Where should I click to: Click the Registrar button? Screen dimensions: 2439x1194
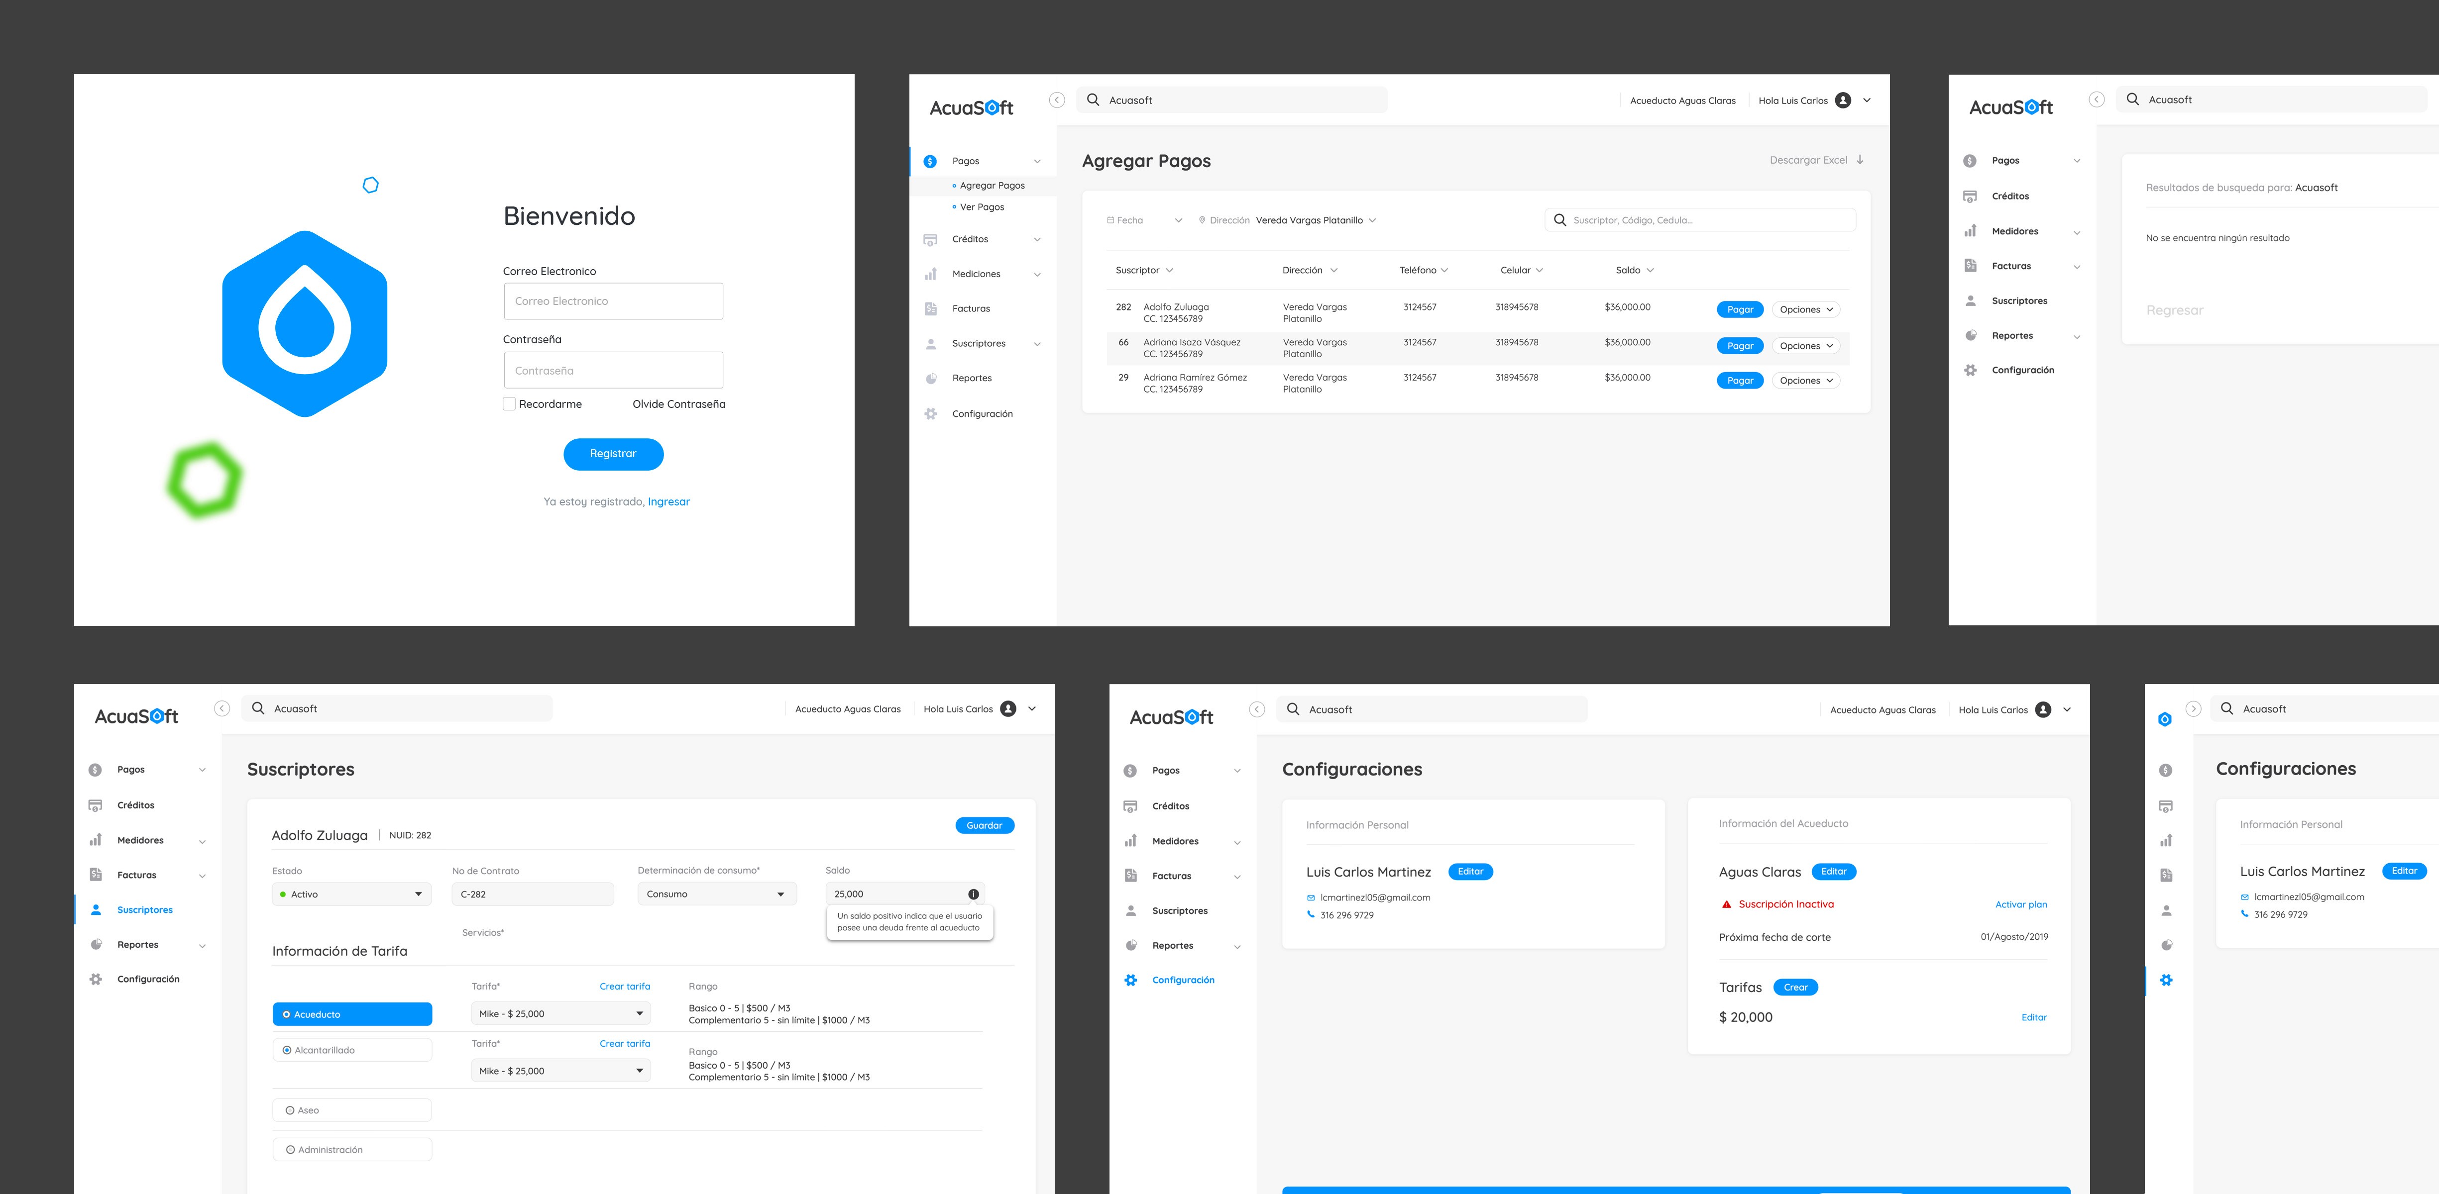click(x=613, y=454)
